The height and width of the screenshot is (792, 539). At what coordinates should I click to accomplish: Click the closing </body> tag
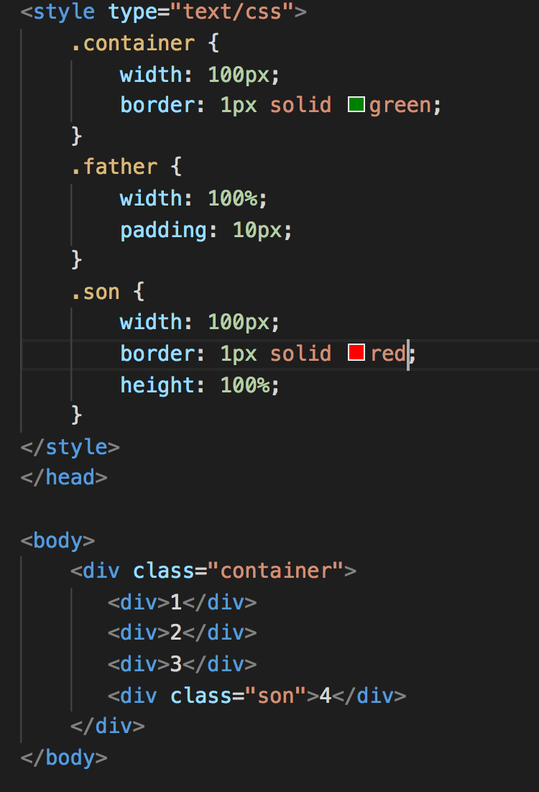[x=64, y=758]
